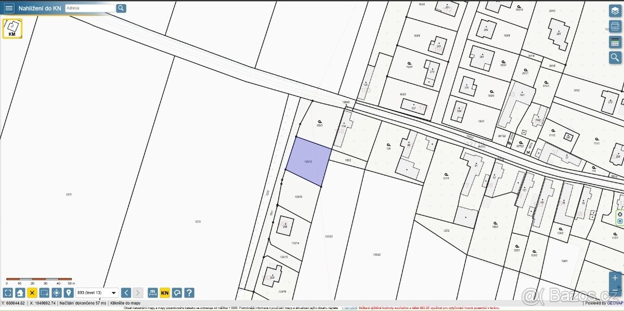Open the search tool on right toolbar

(x=615, y=58)
